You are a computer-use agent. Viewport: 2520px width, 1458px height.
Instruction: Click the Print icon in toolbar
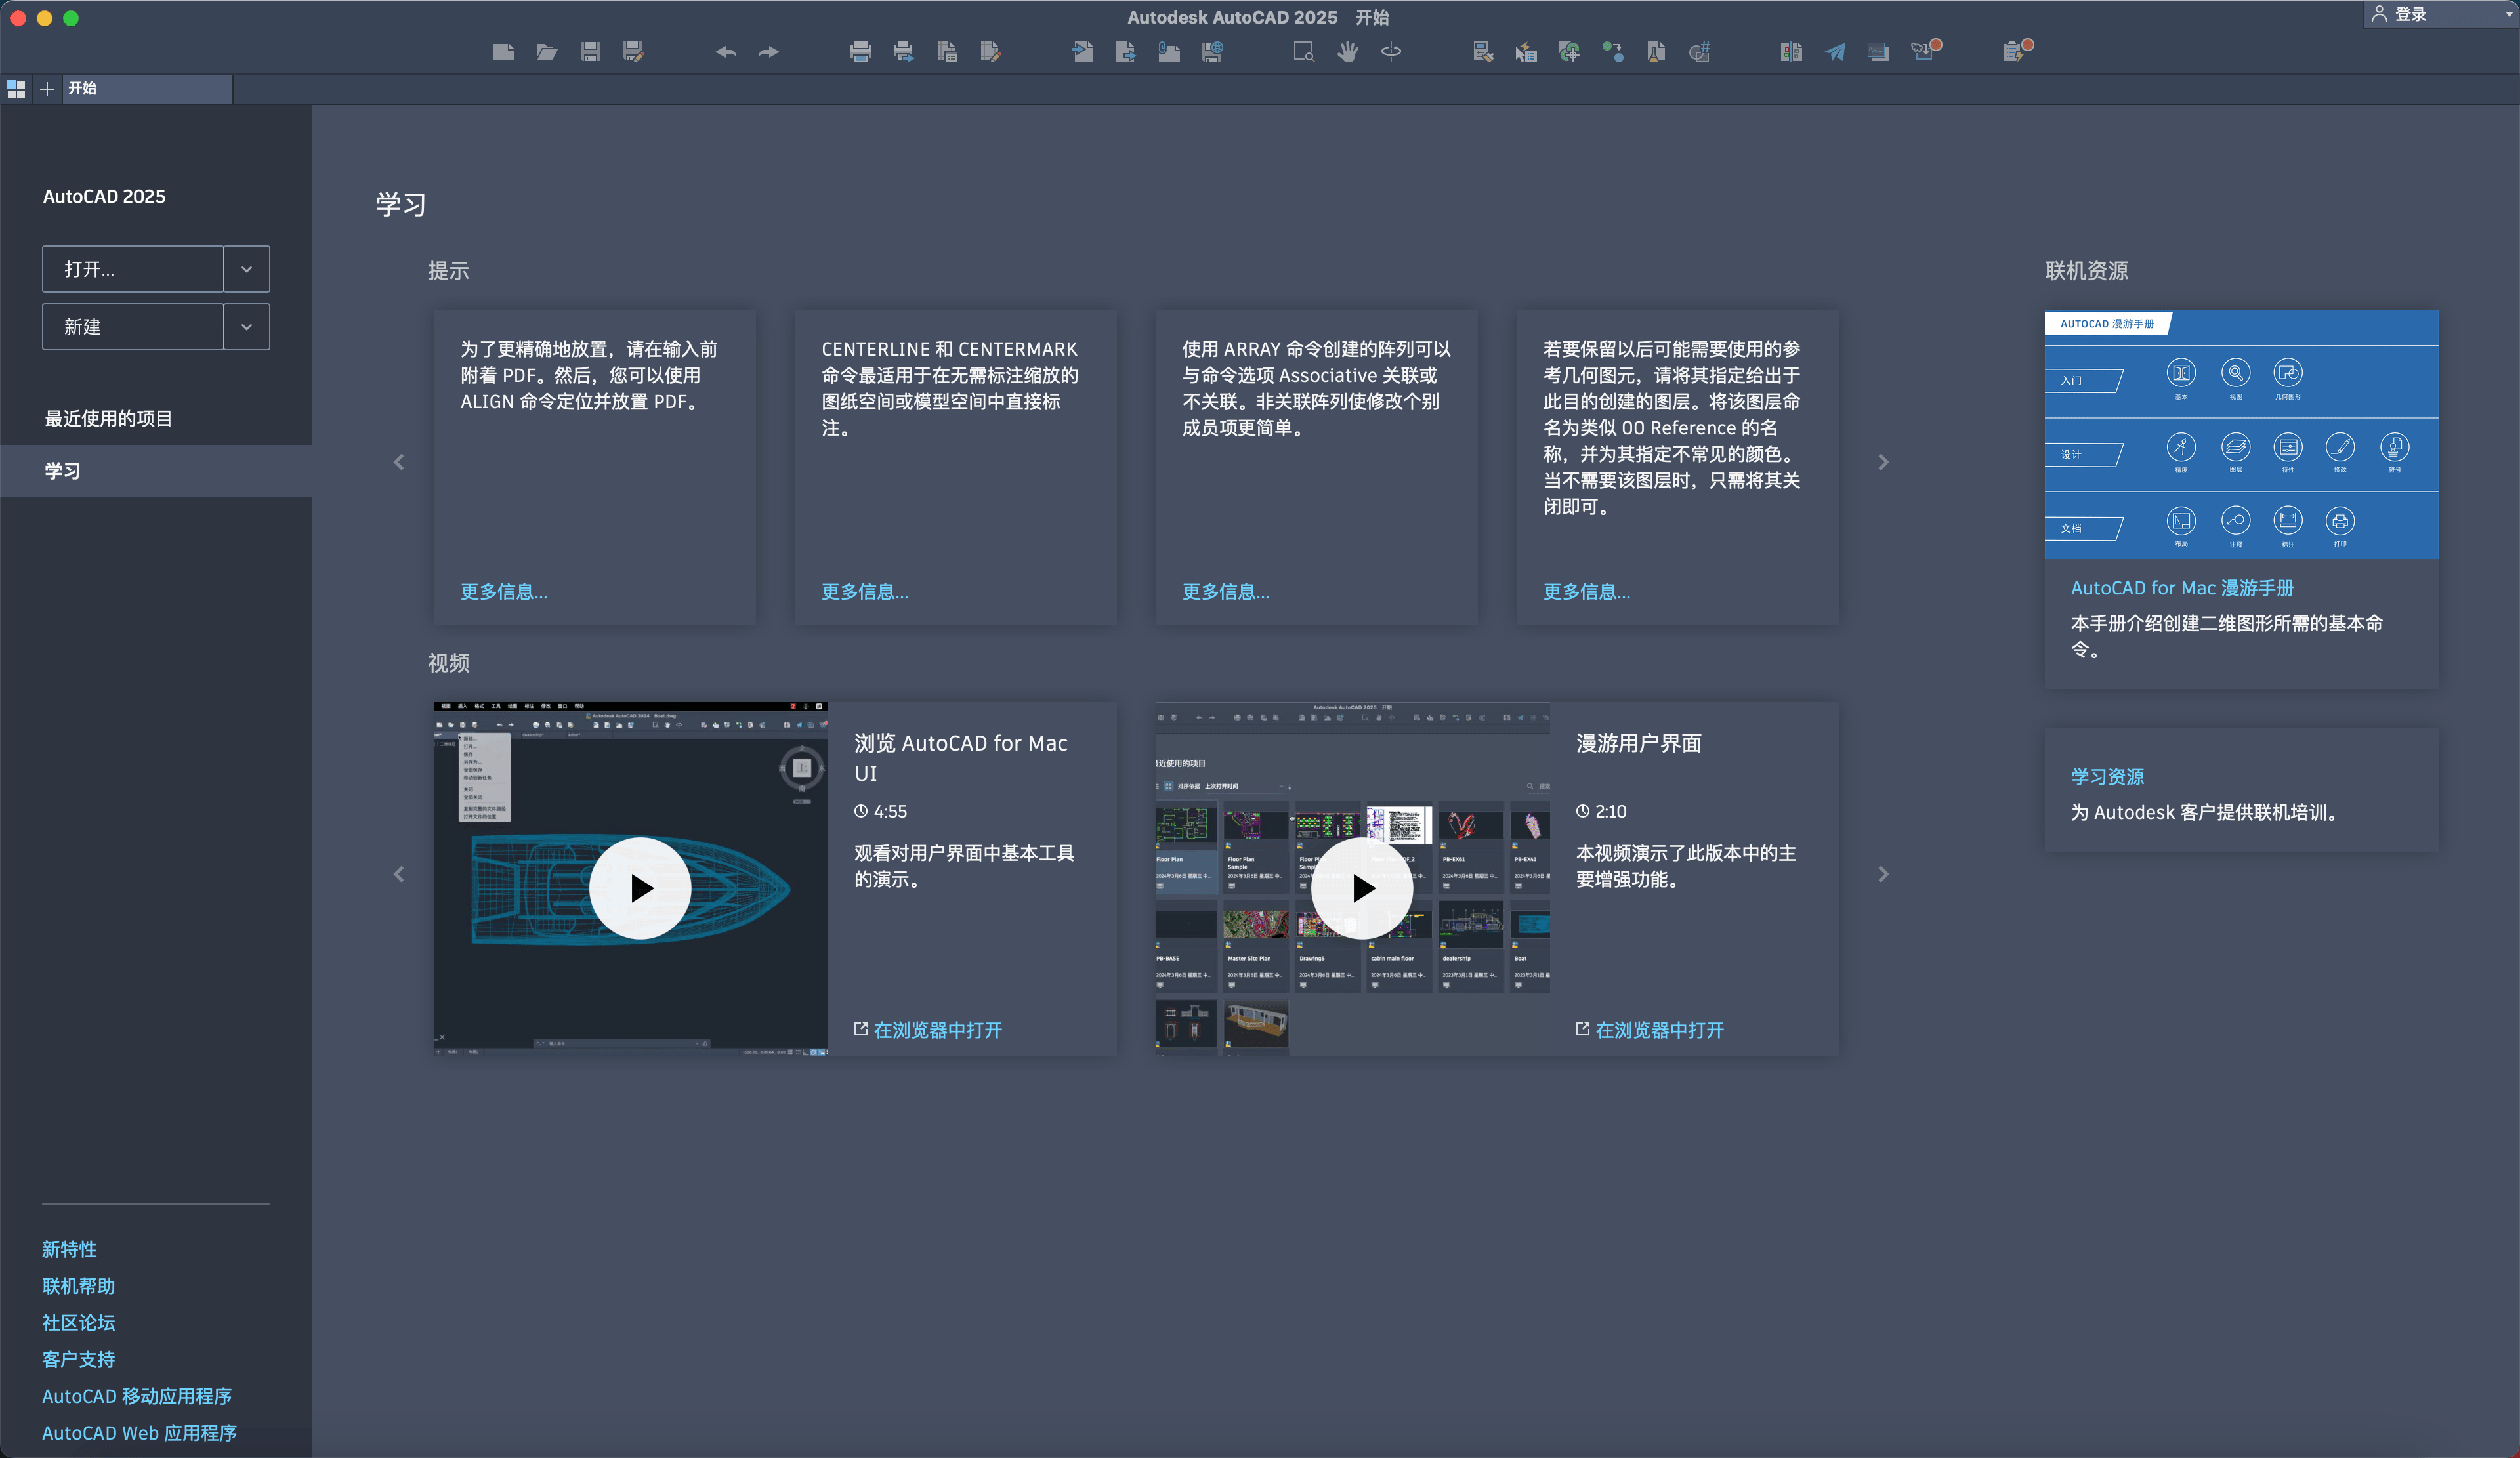point(860,52)
